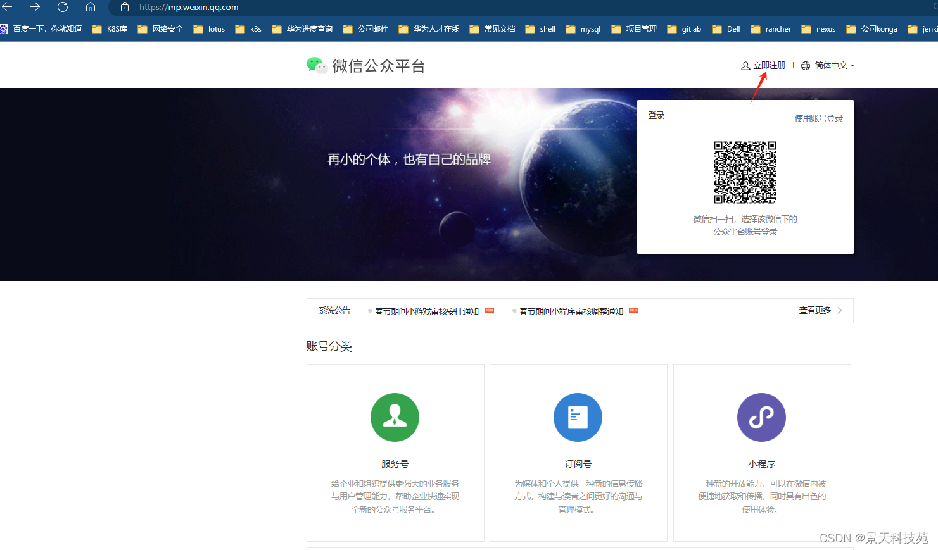
Task: Open the 公司邮件 bookmark folder
Action: click(x=365, y=29)
